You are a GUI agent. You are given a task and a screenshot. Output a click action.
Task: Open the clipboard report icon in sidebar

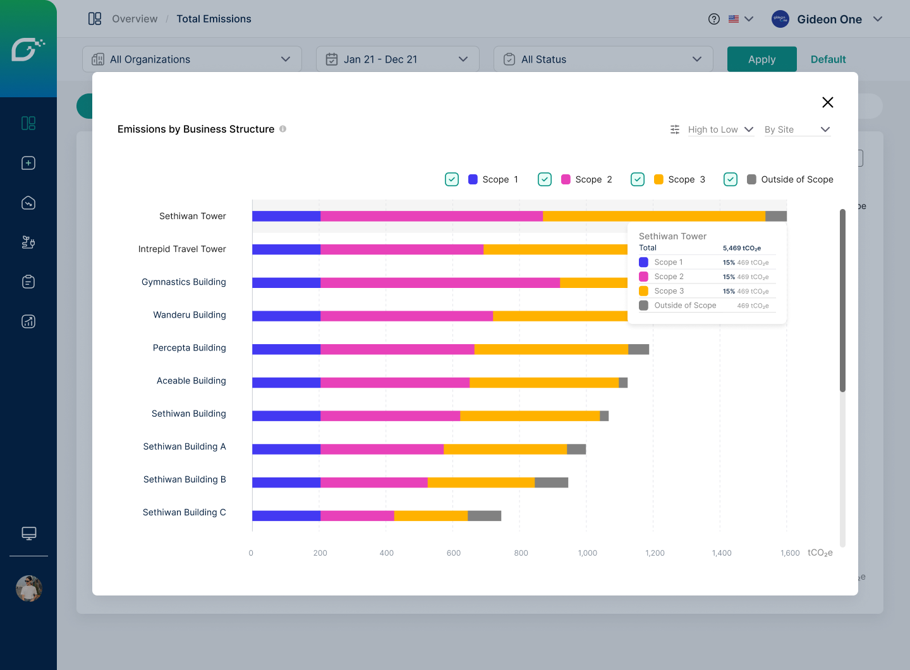coord(28,282)
